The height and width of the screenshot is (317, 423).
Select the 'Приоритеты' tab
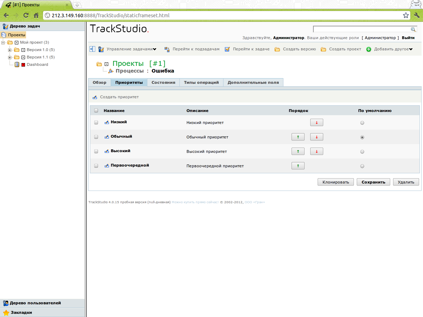coord(129,82)
